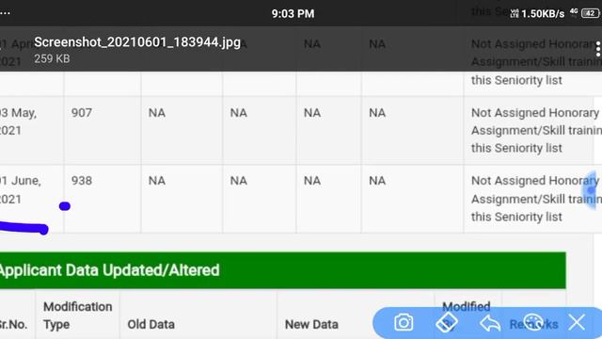Screen dimensions: 602x339
Task: Tap the Modification Type column header
Action: pos(77,315)
